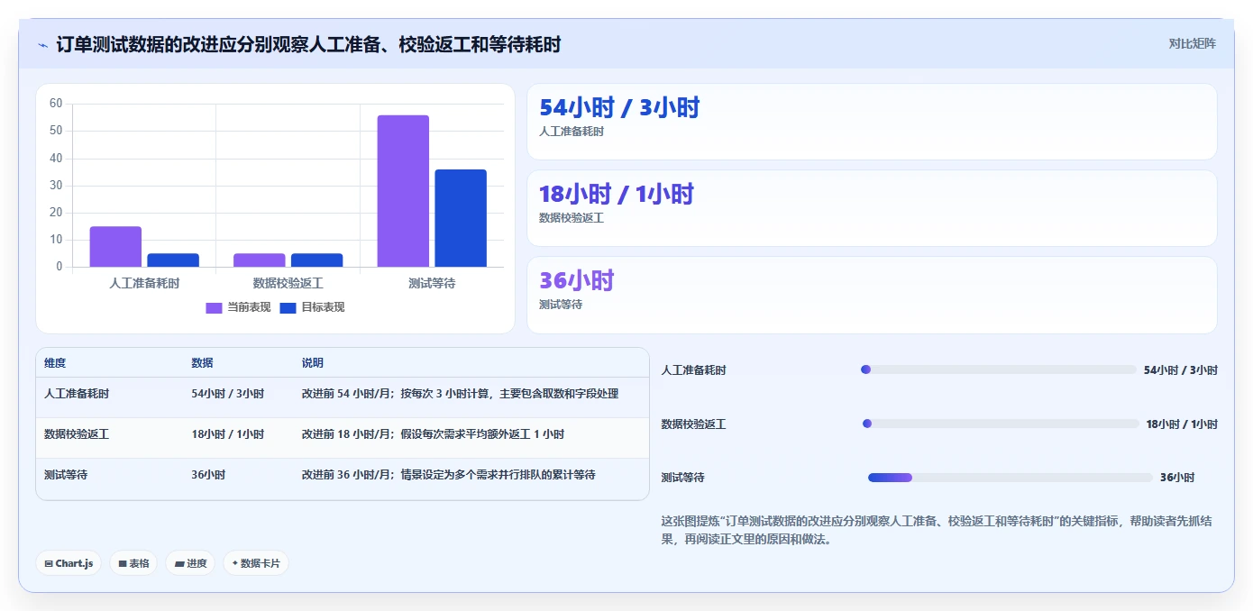Click the 进度 tag chip

(x=190, y=563)
